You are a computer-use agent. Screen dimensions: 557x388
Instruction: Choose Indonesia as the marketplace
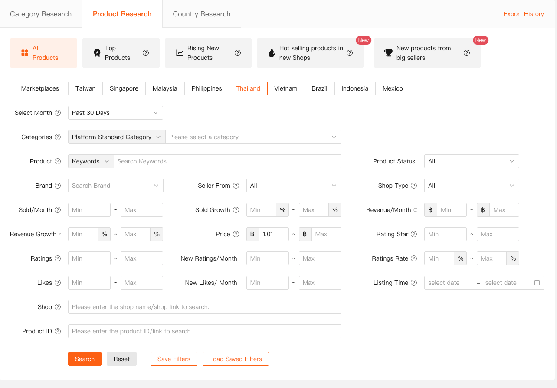(x=354, y=88)
